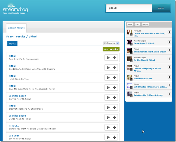The width and height of the screenshot is (176, 142).
Task: Click Jennifer Lopez artist above On The Floor result
Action: click(x=17, y=96)
